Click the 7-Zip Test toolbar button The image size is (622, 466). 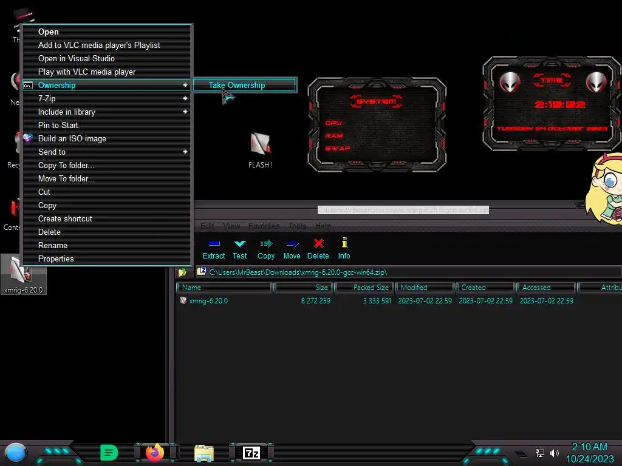[239, 249]
